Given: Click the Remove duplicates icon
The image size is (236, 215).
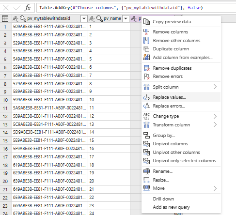Looking at the screenshot, I should click(x=146, y=68).
